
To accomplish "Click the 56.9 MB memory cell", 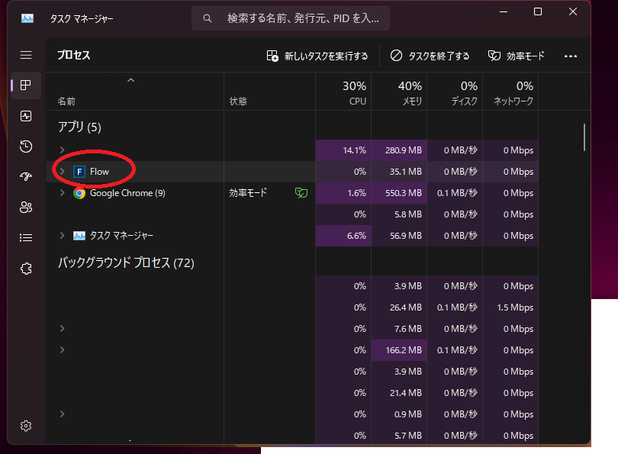I will point(399,236).
